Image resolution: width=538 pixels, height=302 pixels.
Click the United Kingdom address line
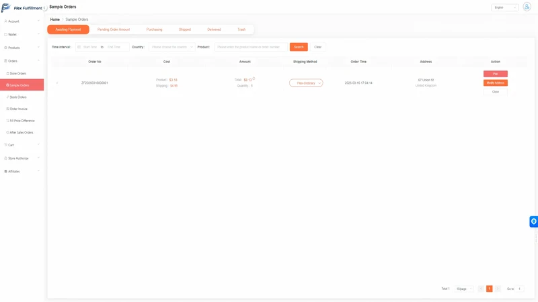click(426, 86)
